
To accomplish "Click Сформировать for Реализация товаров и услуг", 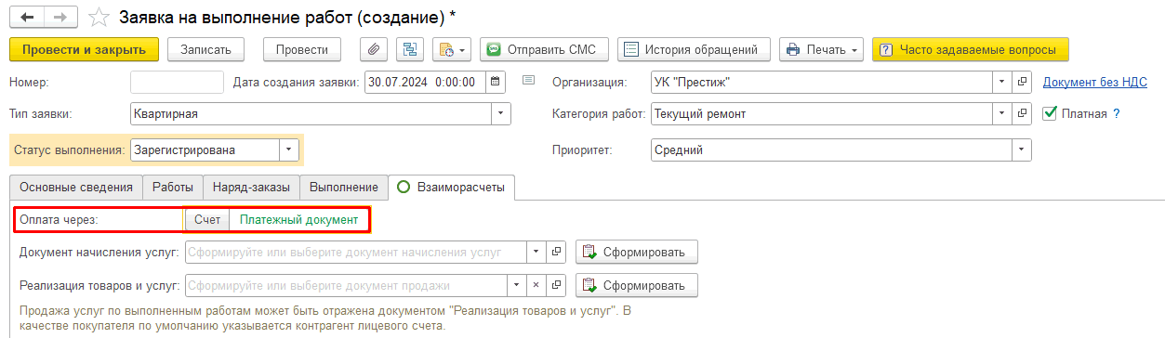I will click(636, 285).
